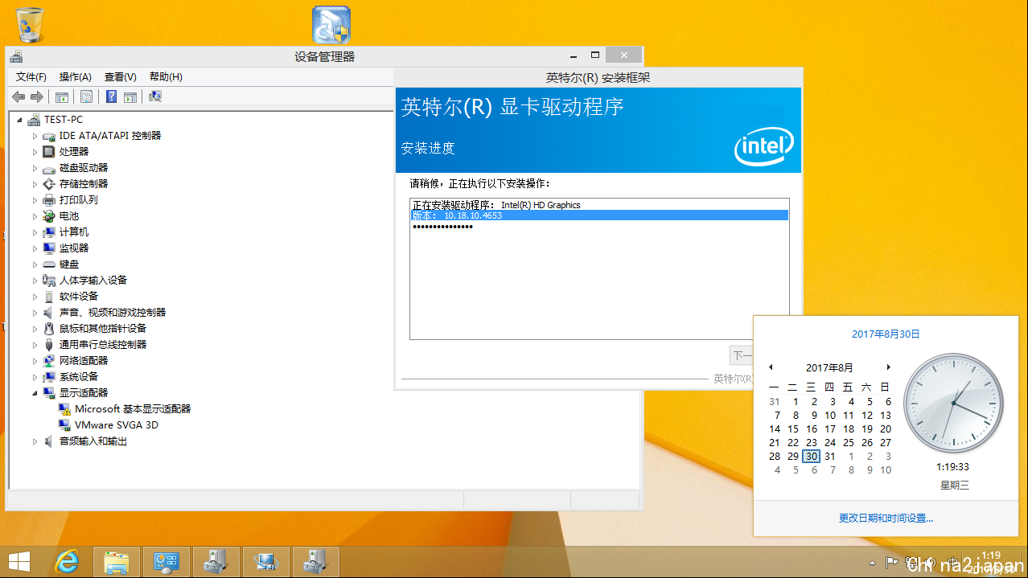Screen dimensions: 1028x578
Task: Select the 系统设备 tree item label
Action: click(79, 377)
